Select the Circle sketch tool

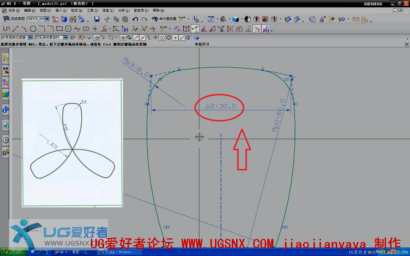(x=33, y=29)
